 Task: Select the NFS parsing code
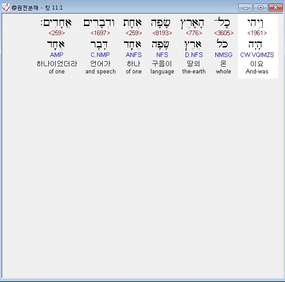coord(162,55)
